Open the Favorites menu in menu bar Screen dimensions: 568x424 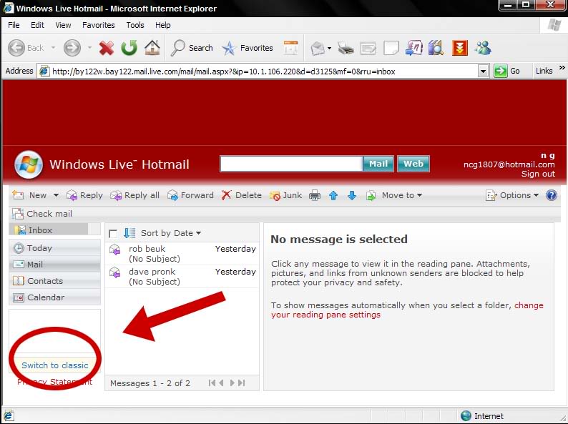click(98, 25)
